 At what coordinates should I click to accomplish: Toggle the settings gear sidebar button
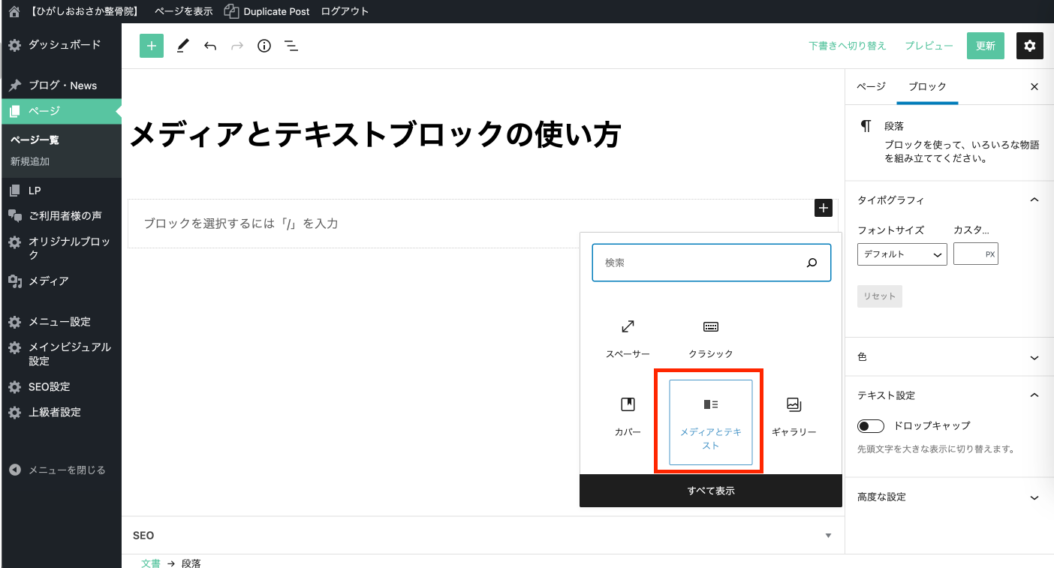(x=1029, y=46)
